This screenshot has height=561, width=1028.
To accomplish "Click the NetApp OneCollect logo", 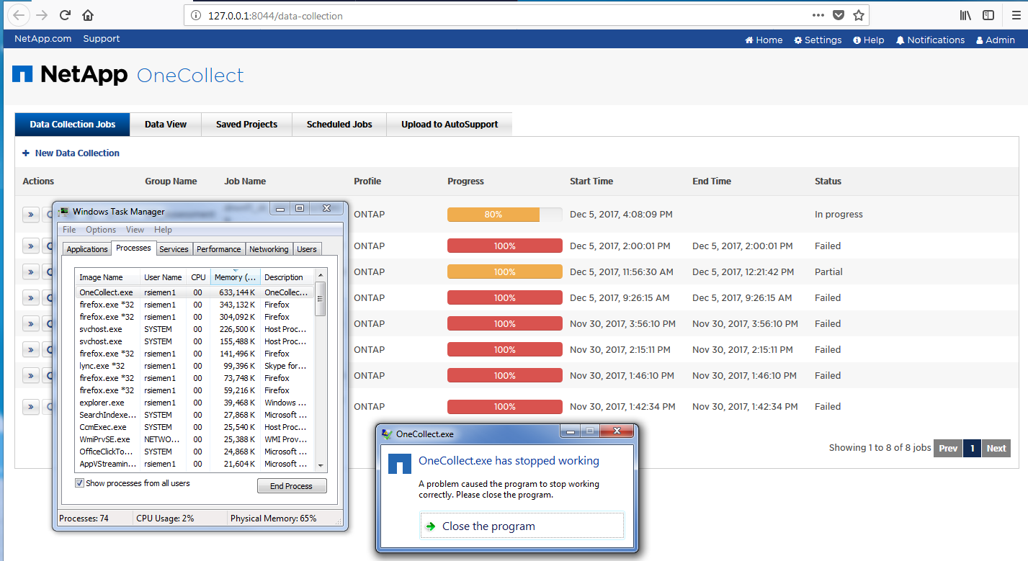I will click(x=128, y=75).
